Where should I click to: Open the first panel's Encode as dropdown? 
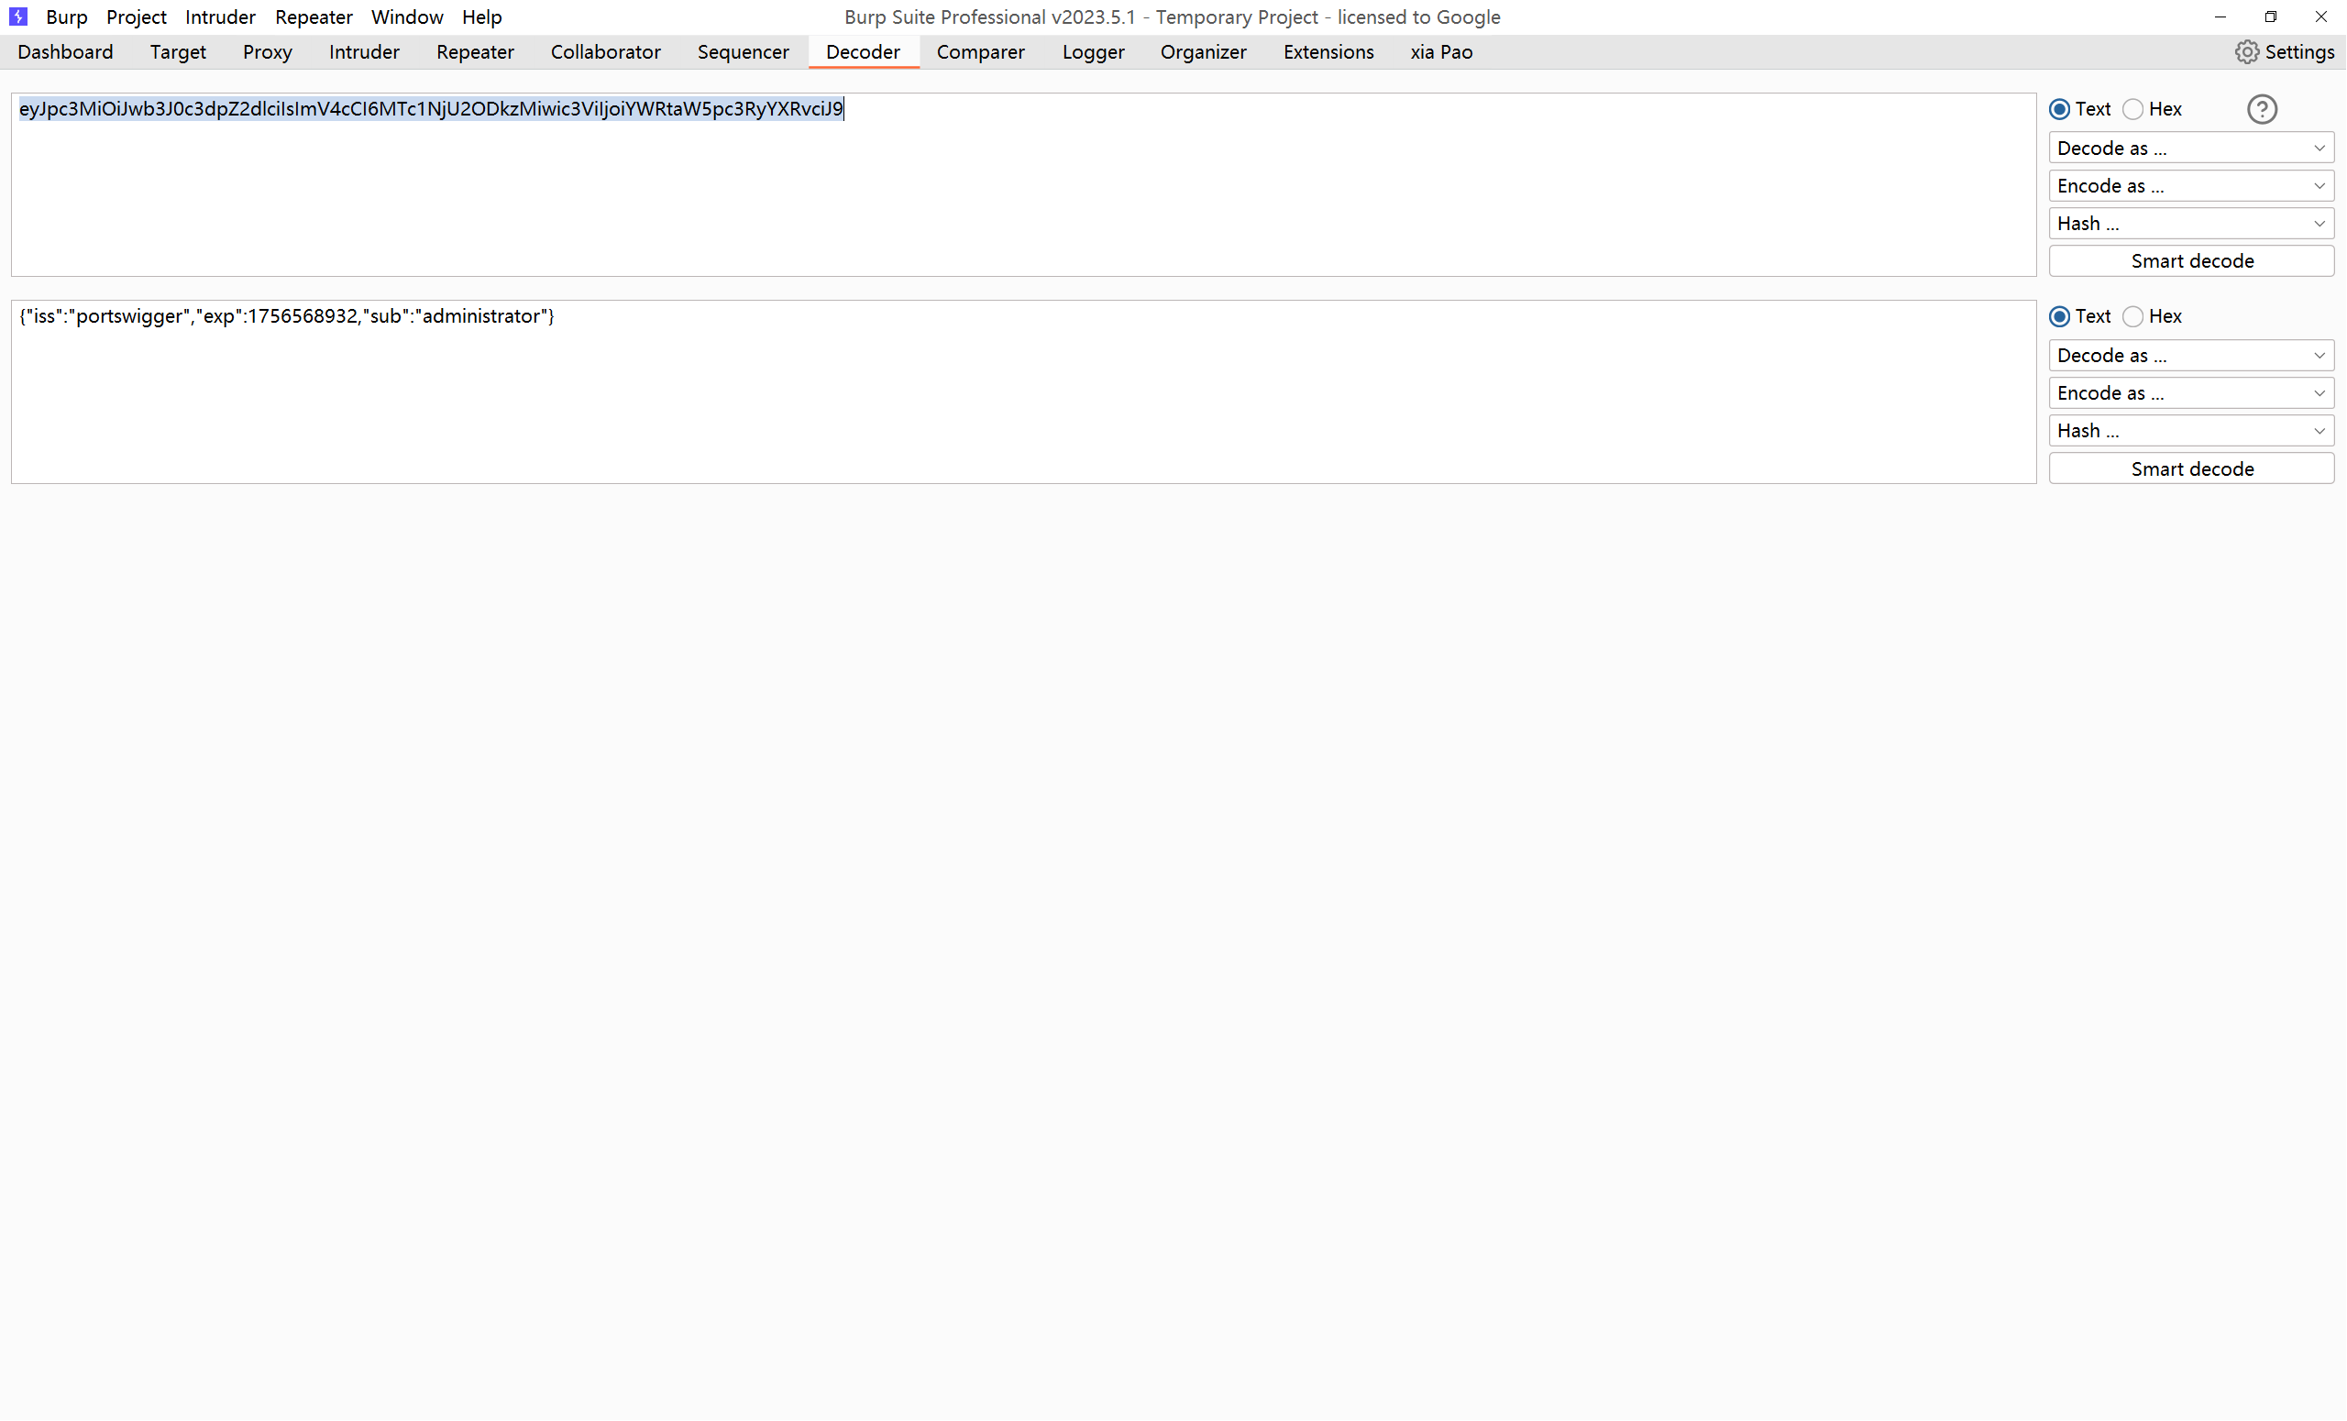tap(2190, 186)
